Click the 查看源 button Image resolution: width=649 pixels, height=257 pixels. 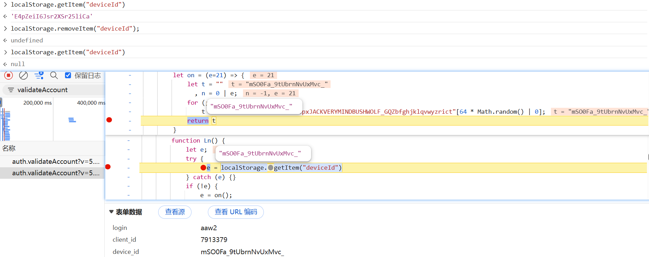pyautogui.click(x=175, y=212)
